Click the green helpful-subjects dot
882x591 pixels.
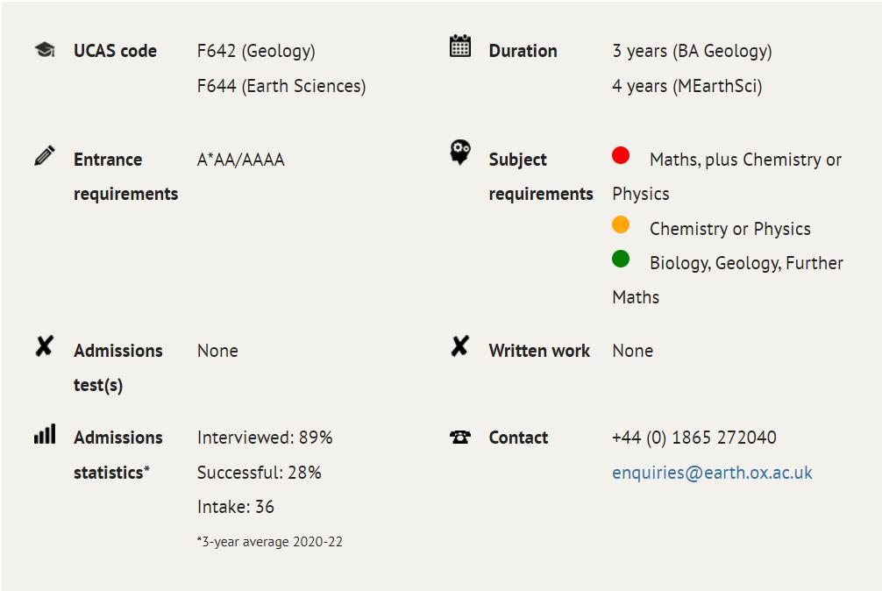[621, 260]
